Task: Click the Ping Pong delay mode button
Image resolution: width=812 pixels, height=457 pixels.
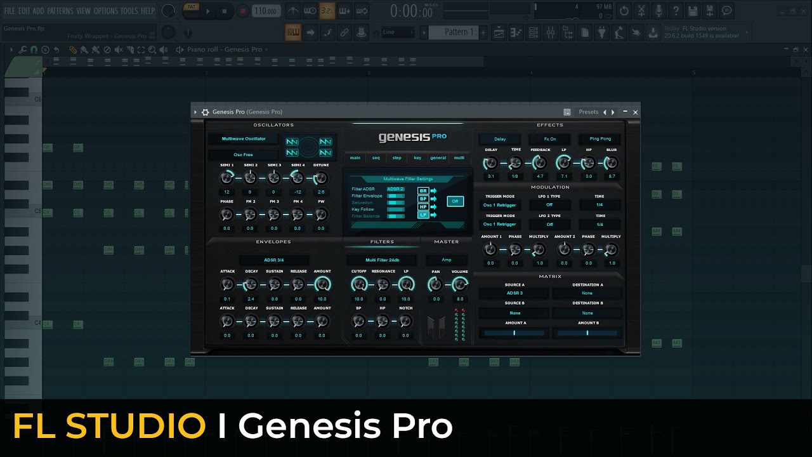Action: coord(599,139)
